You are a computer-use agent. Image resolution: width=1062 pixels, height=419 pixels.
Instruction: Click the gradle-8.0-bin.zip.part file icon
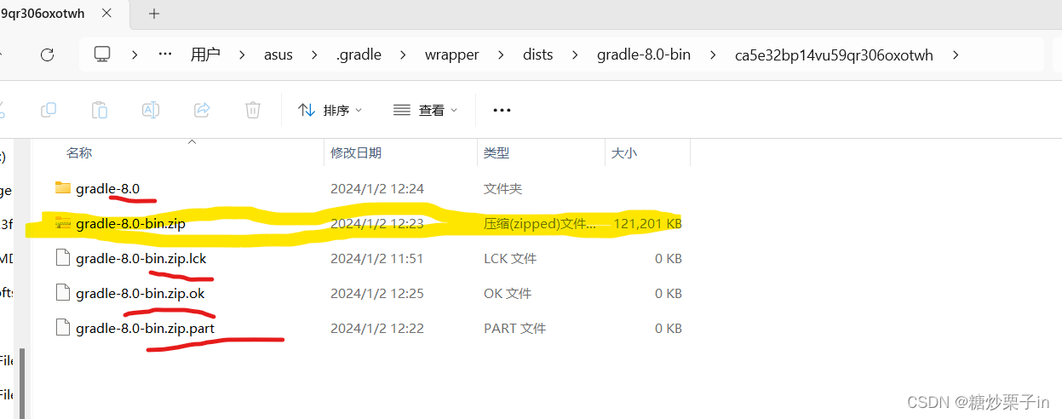62,328
